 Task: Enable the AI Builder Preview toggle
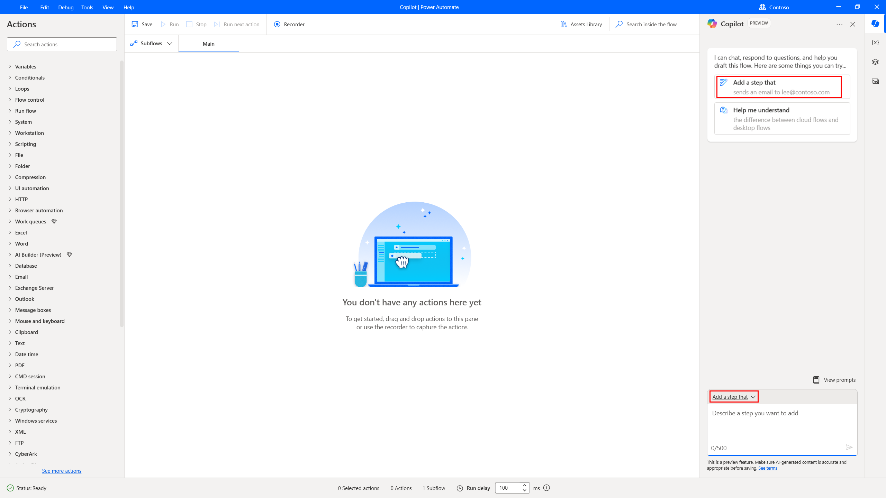pyautogui.click(x=10, y=254)
